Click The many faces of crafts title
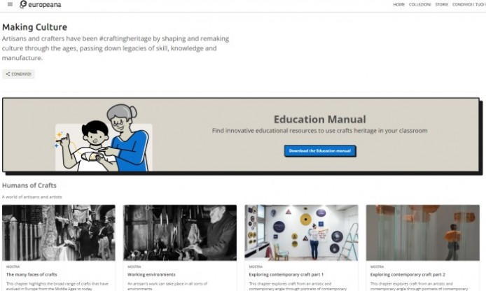Screen dimensions: 486x291 [x=32, y=274]
